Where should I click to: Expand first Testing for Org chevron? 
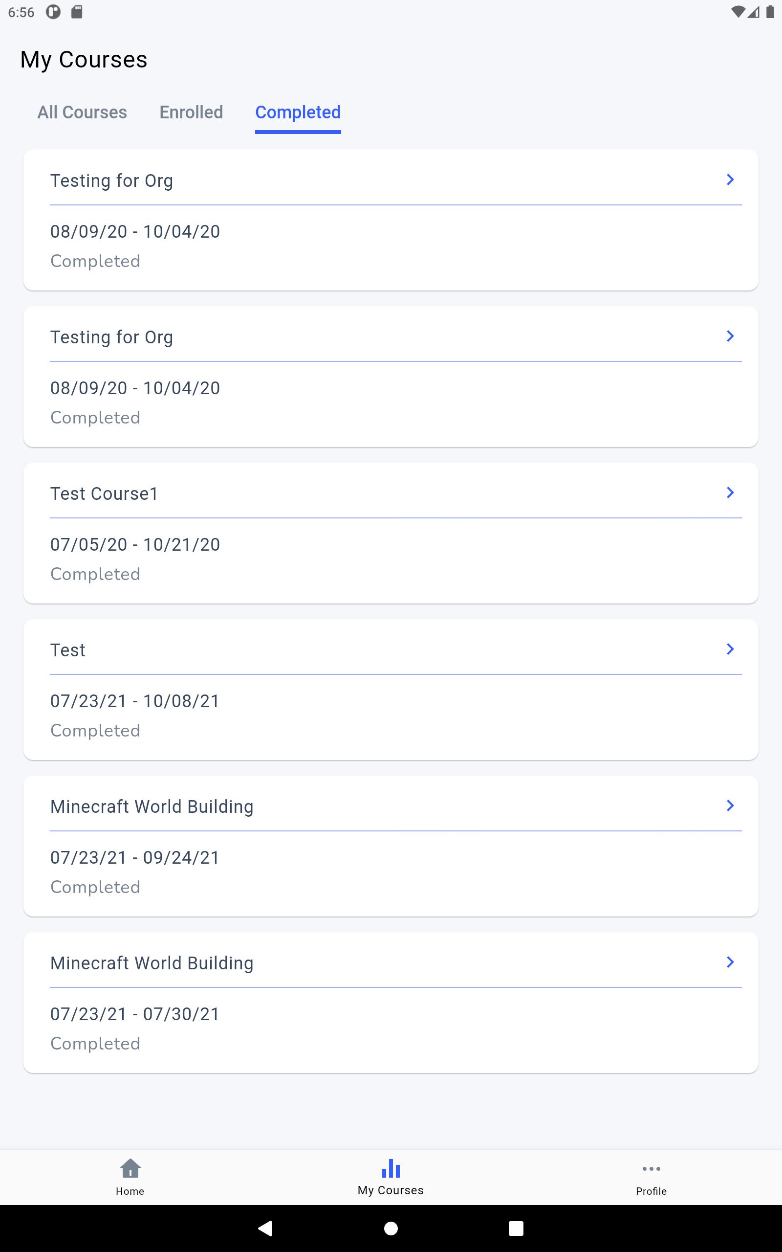[x=730, y=179]
